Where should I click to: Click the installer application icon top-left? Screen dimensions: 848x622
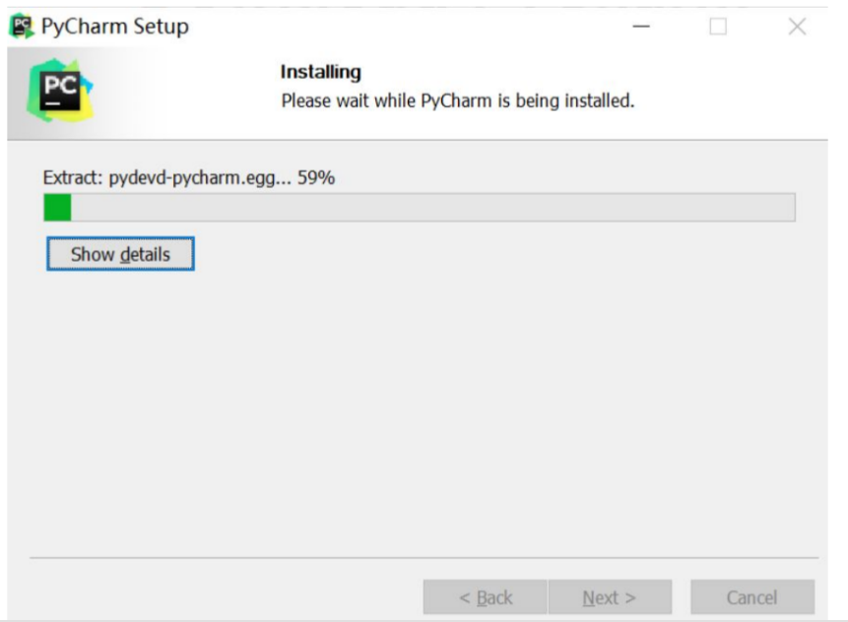pyautogui.click(x=22, y=25)
